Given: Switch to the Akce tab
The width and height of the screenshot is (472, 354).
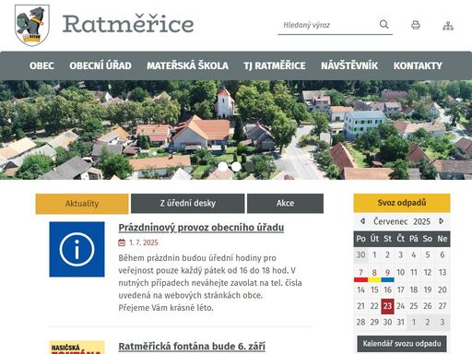Looking at the screenshot, I should point(285,204).
